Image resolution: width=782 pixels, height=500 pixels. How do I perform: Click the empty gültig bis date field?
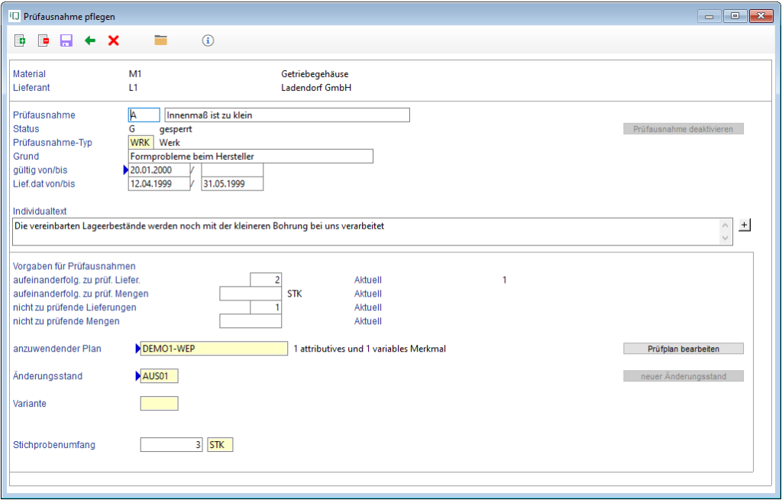tap(232, 170)
